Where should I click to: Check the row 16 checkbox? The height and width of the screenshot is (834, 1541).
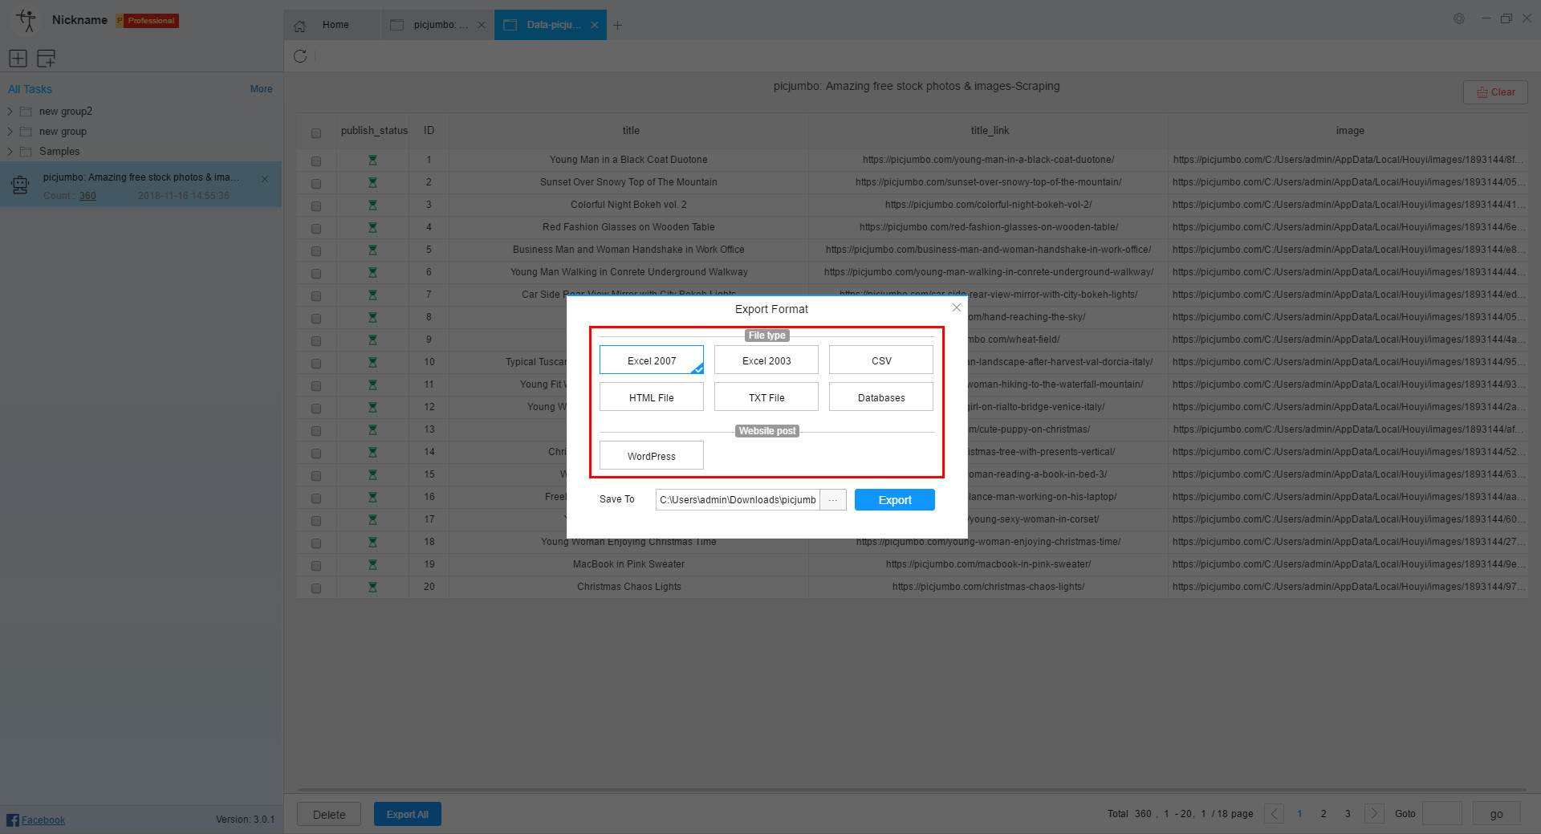(x=316, y=498)
